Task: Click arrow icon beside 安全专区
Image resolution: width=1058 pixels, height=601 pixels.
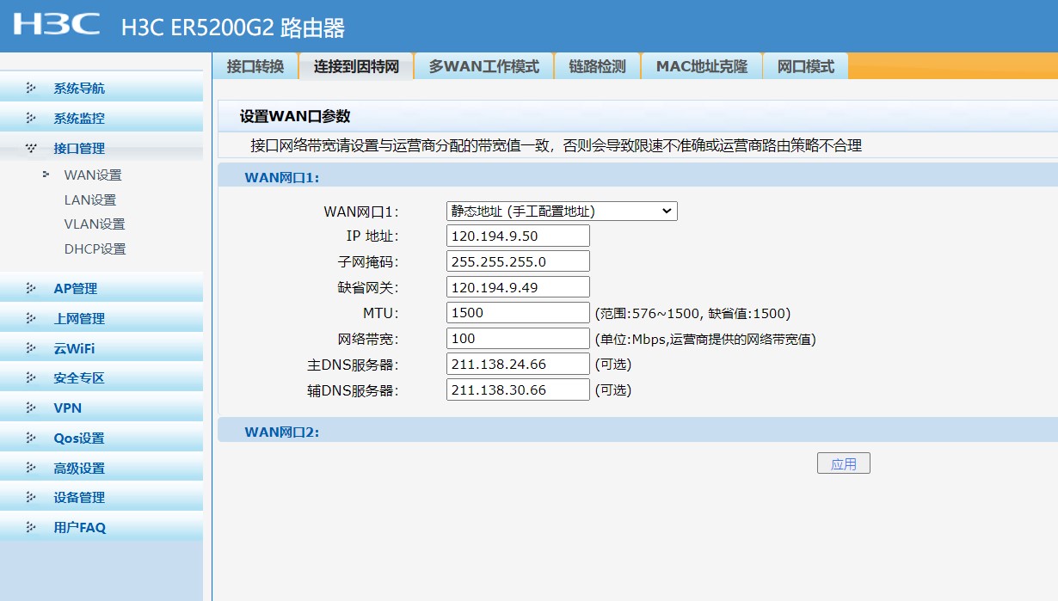Action: click(31, 377)
